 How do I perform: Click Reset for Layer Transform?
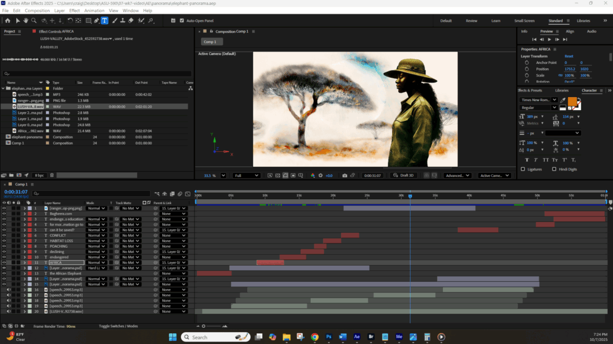(x=569, y=56)
